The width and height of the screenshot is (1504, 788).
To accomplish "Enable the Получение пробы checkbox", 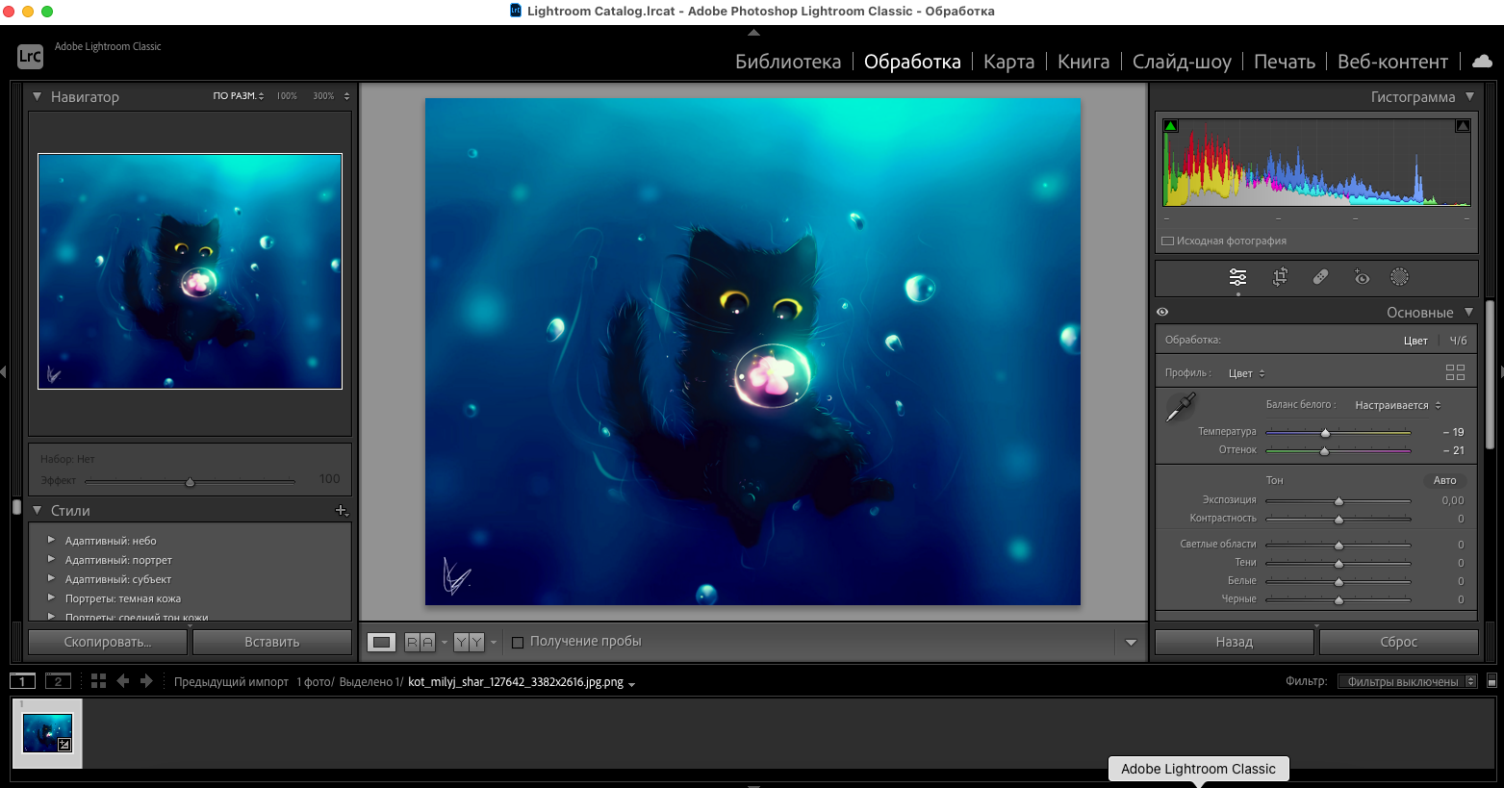I will point(518,642).
